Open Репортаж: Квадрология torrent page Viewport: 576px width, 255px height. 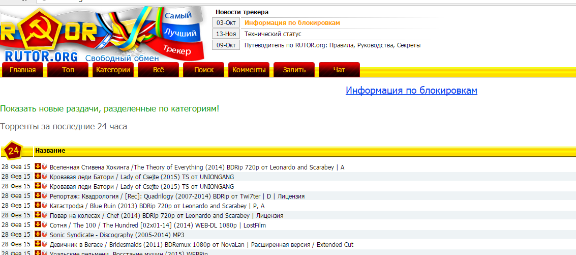(x=177, y=196)
